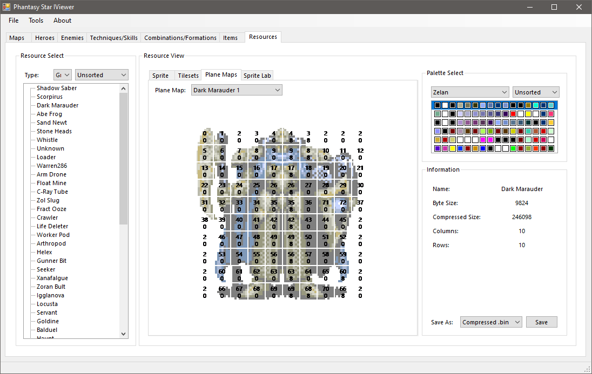Select Warren286 in the resource list

click(x=52, y=166)
